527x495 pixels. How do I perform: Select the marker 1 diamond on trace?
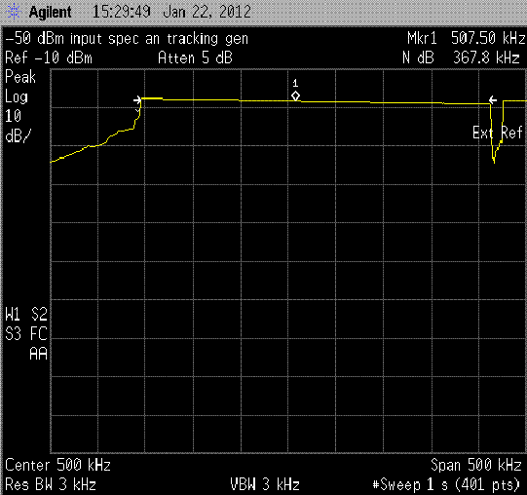click(295, 95)
